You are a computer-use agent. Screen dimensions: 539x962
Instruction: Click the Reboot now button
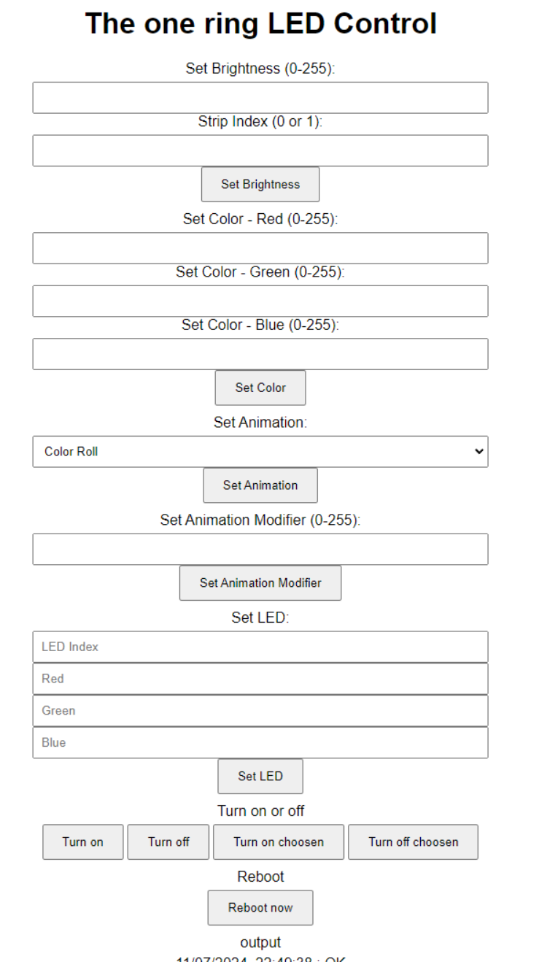[x=260, y=907]
